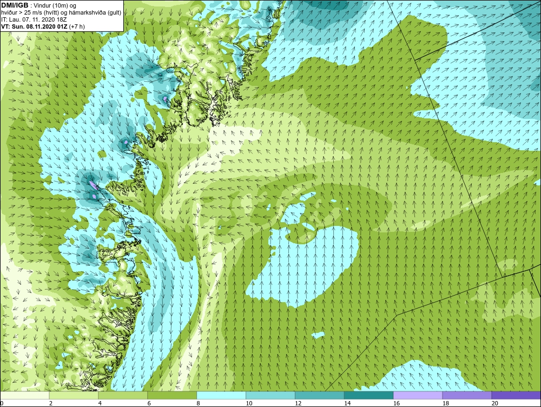Image resolution: width=541 pixels, height=407 pixels.
Task: Click the 8–10 m/s light cyan legend swatch
Action: [x=221, y=395]
